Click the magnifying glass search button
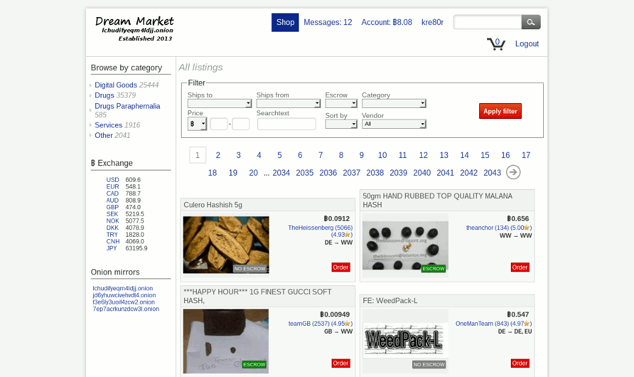Viewport: 634px width, 377px height. pos(530,23)
